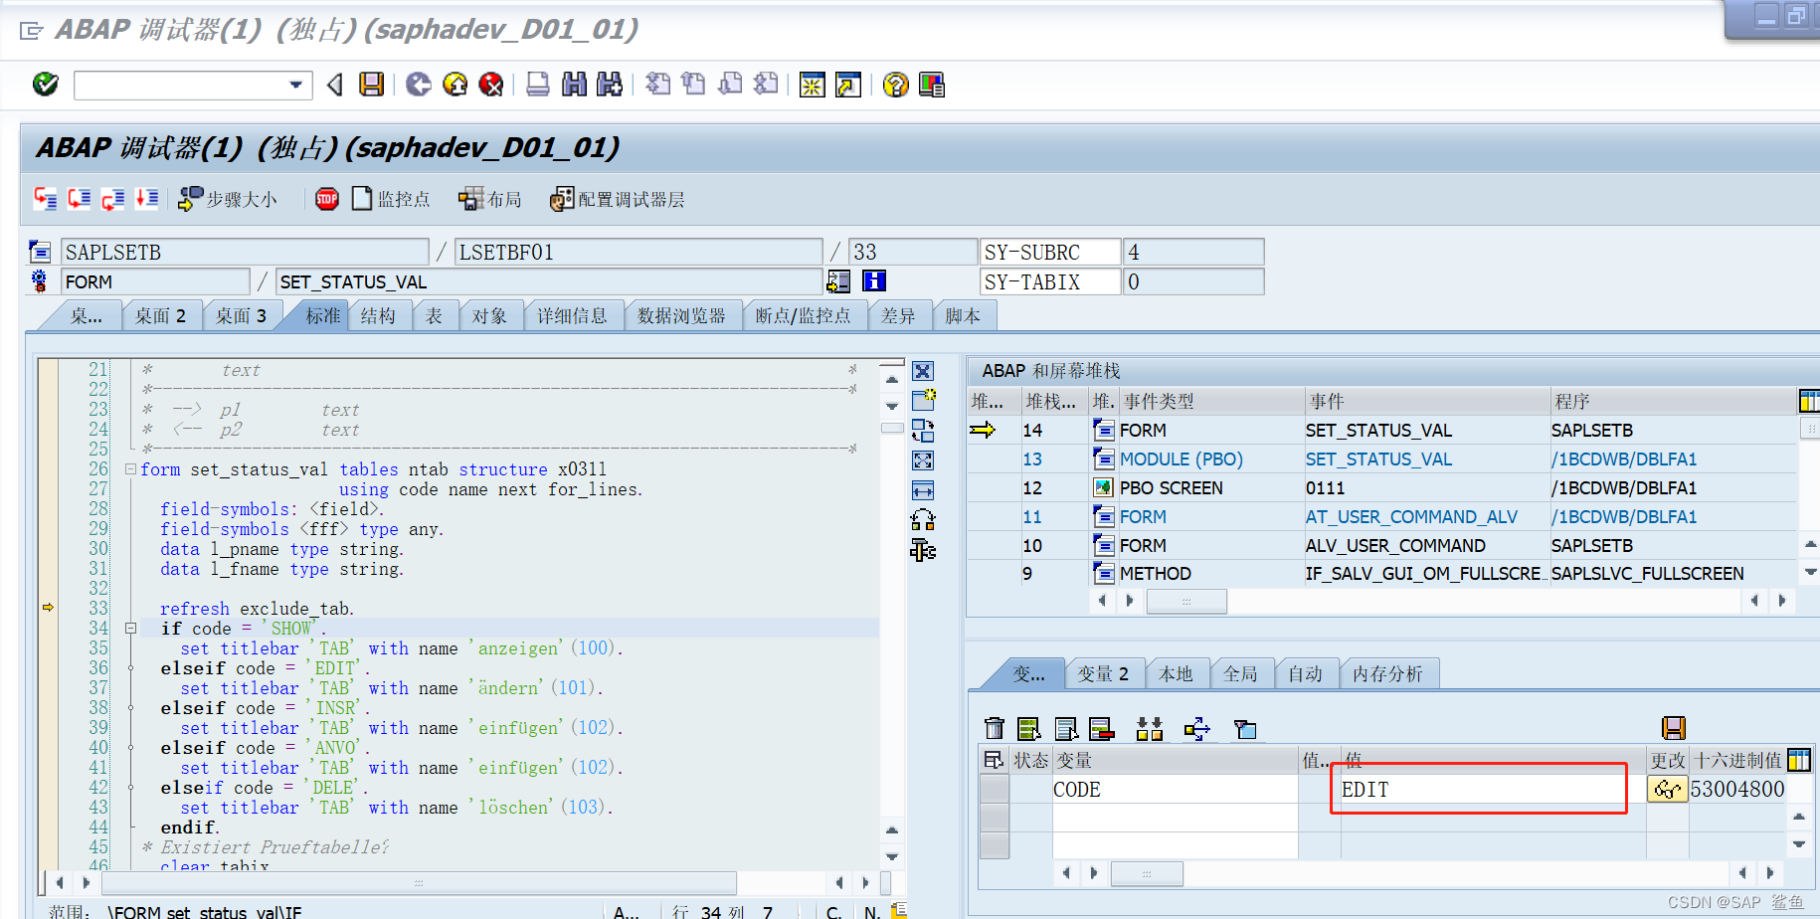The width and height of the screenshot is (1820, 919).
Task: Click the delete variable trash icon
Action: [x=995, y=728]
